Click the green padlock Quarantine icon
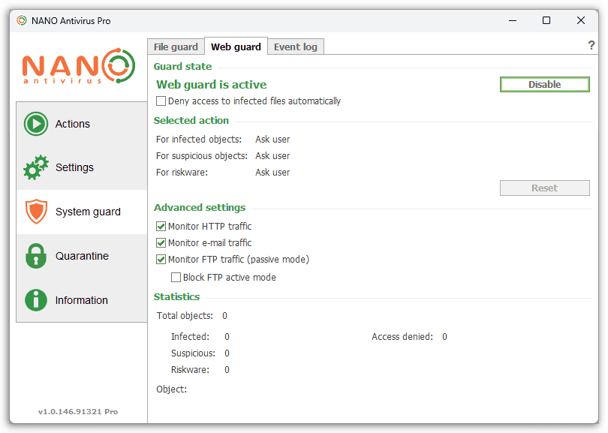 click(x=36, y=256)
